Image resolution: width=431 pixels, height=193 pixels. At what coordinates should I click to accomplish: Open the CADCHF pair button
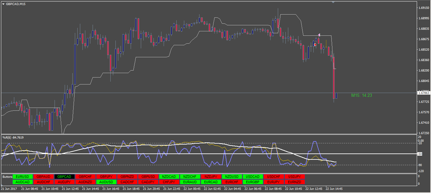127,182
